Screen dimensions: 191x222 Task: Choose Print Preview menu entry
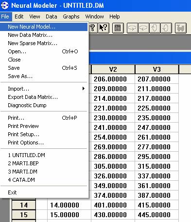point(44,126)
